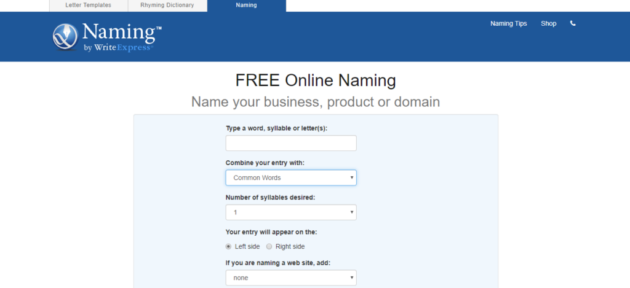This screenshot has height=288, width=630.
Task: Open the Rhyming Dictionary tab
Action: tap(167, 5)
